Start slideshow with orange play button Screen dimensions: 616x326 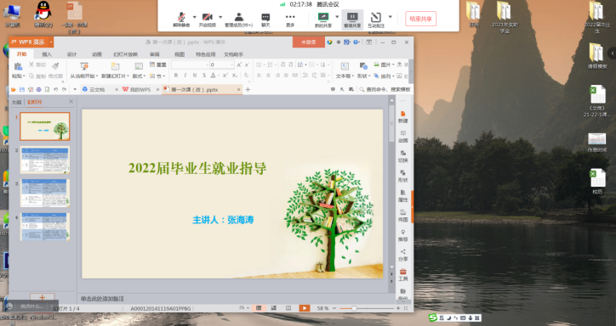point(304,308)
